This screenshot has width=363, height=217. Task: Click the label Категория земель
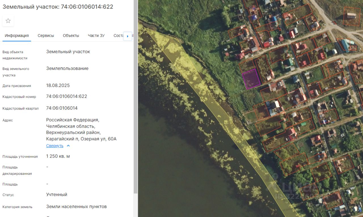click(17, 207)
